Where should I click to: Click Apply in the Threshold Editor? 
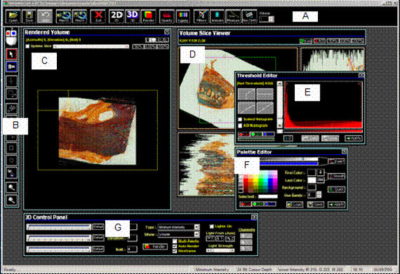[x=354, y=138]
